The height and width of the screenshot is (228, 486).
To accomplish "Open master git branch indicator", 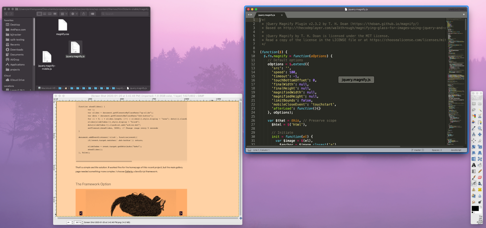I will point(418,150).
